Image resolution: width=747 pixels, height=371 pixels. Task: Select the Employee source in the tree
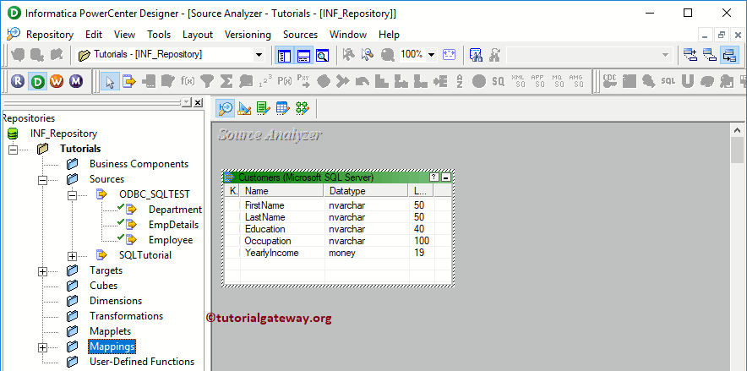(x=171, y=240)
